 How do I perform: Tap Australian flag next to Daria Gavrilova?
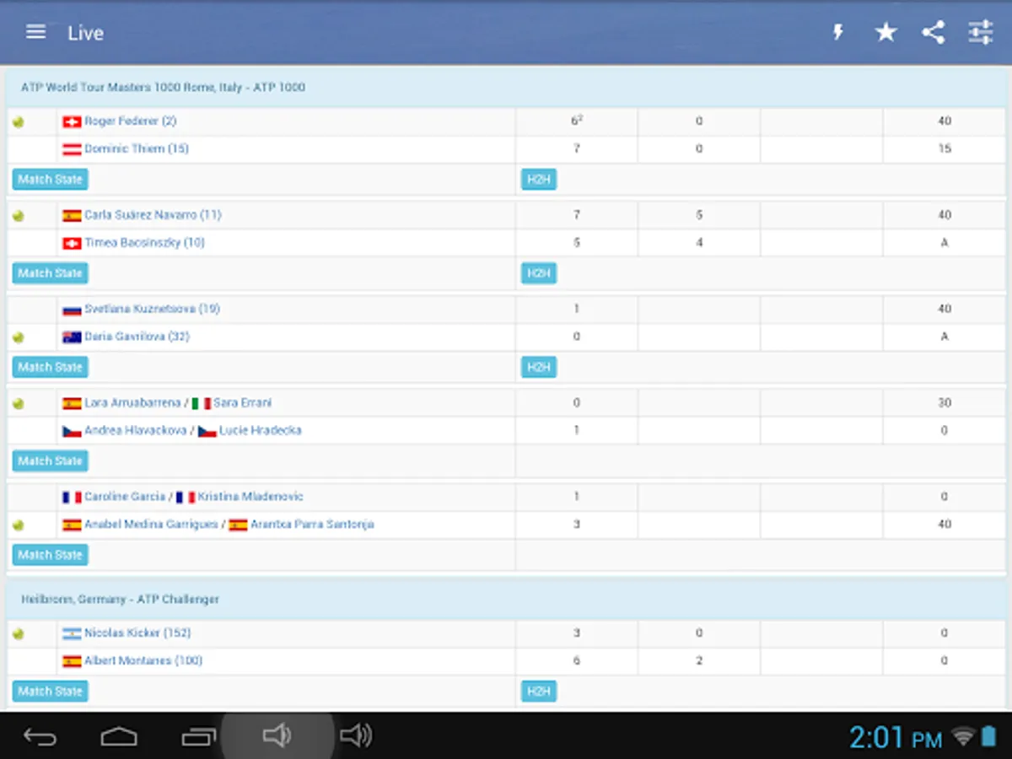pyautogui.click(x=72, y=337)
